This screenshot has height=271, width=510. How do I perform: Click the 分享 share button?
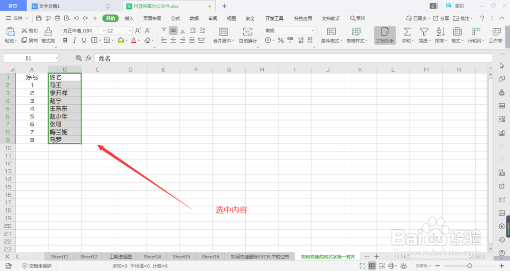click(x=441, y=18)
